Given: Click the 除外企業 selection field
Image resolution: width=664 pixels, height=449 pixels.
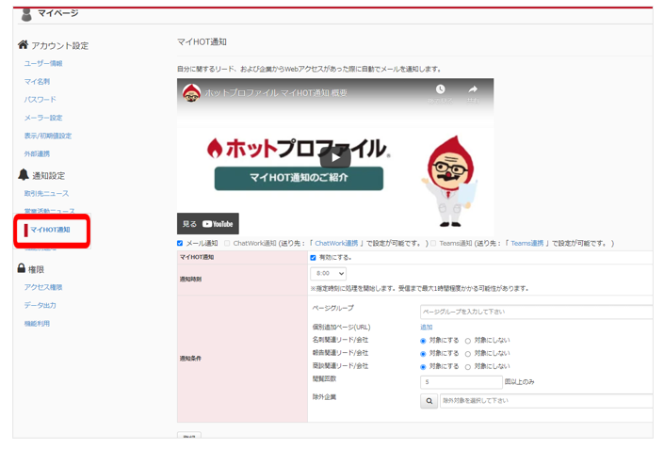Looking at the screenshot, I should 546,401.
